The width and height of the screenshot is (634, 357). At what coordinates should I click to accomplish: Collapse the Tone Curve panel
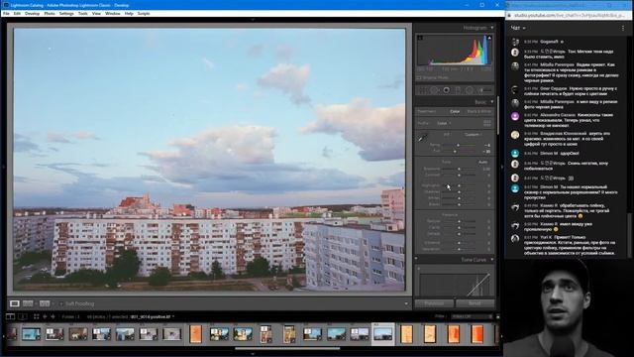[492, 260]
